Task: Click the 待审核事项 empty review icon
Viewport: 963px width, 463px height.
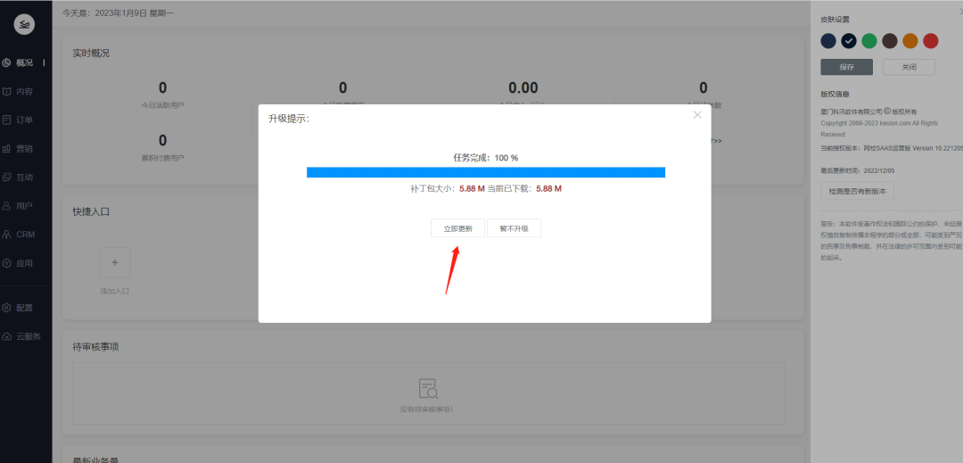Action: tap(428, 389)
